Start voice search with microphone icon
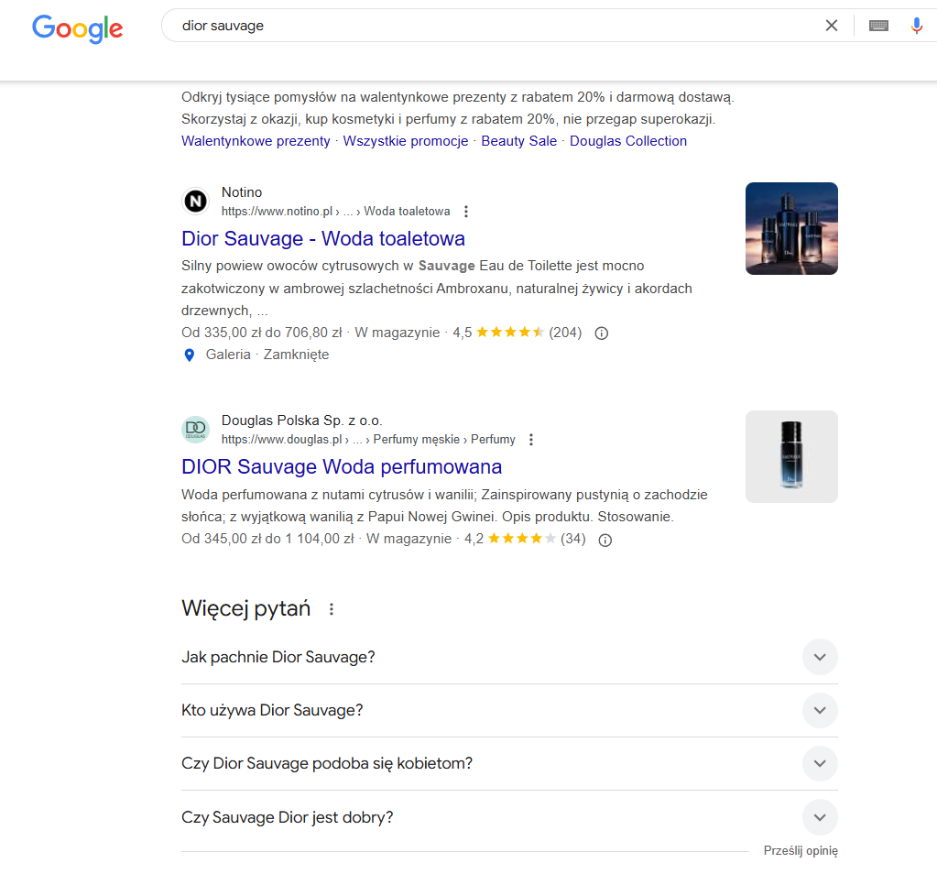 point(916,26)
